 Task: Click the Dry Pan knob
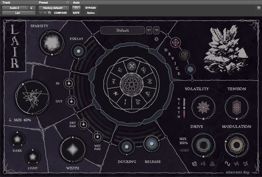point(83,124)
